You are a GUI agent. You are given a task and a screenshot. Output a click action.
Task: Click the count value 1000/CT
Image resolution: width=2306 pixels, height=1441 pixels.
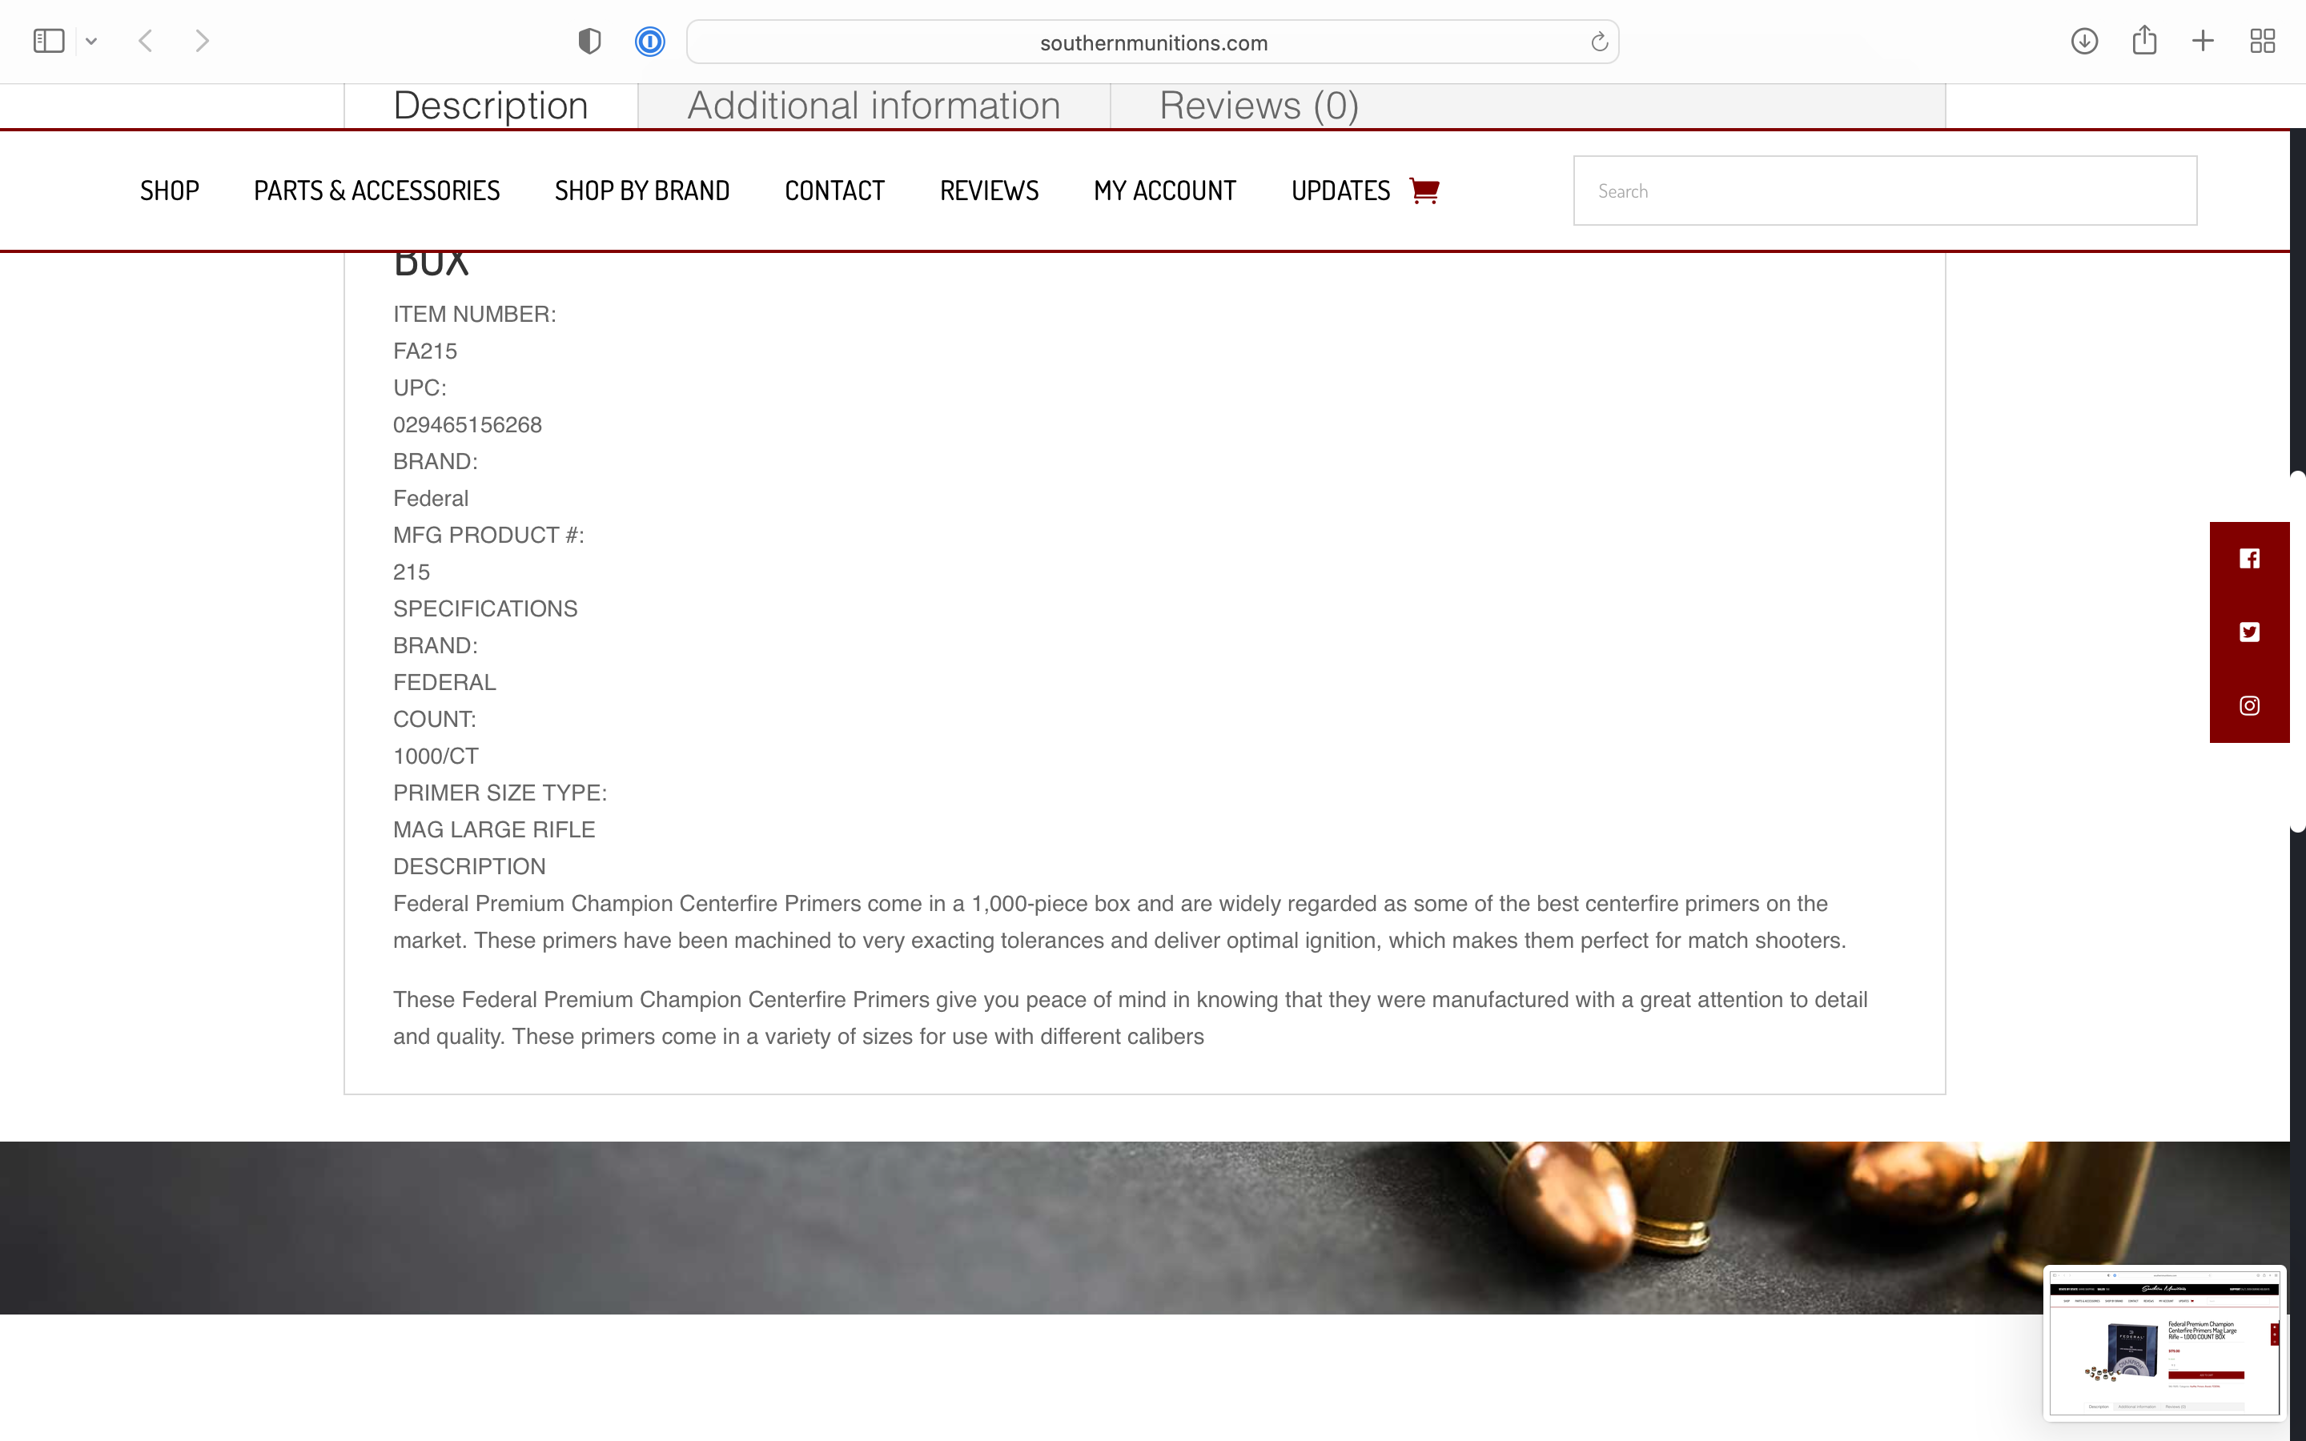tap(436, 756)
